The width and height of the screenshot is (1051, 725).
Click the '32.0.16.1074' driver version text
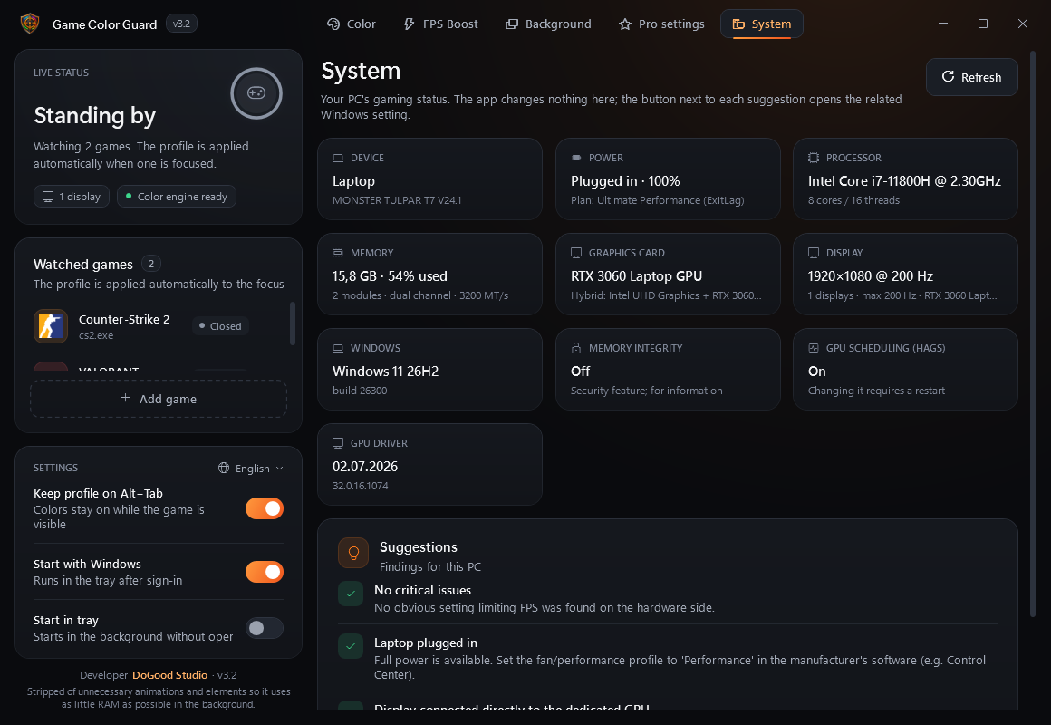[x=360, y=486]
